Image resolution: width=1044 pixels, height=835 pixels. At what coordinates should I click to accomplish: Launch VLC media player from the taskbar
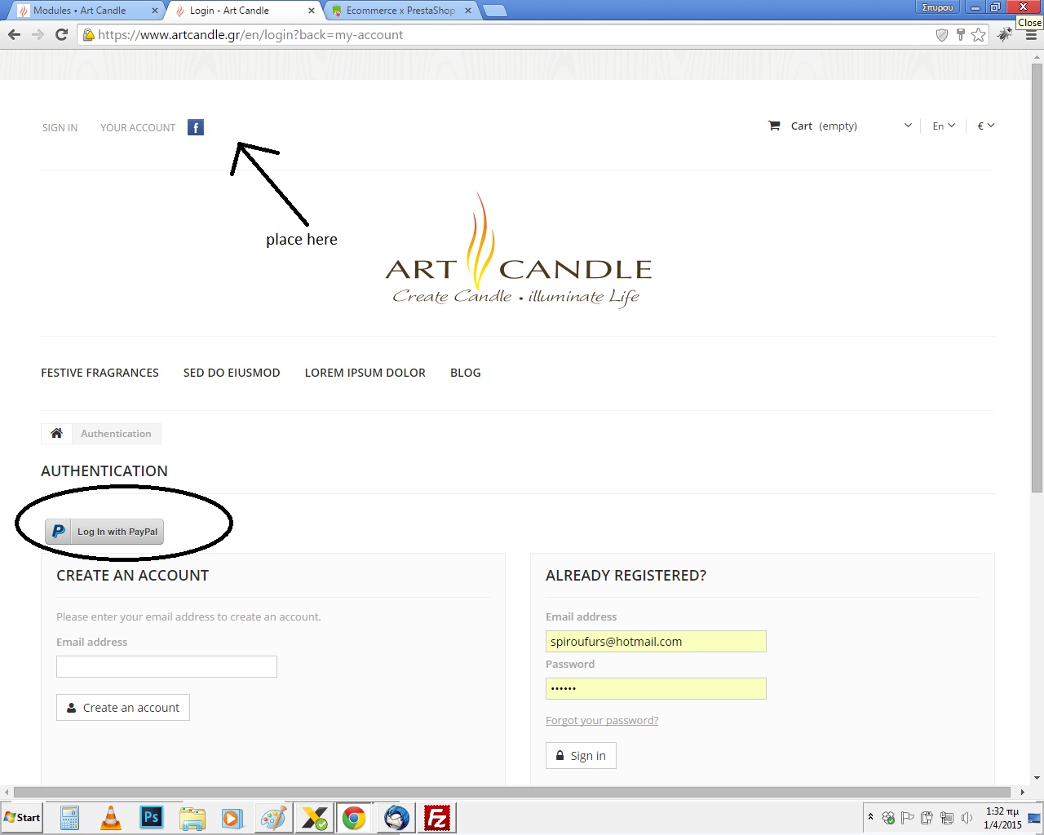[111, 818]
